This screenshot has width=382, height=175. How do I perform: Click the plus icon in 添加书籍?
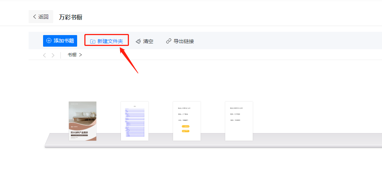point(49,41)
